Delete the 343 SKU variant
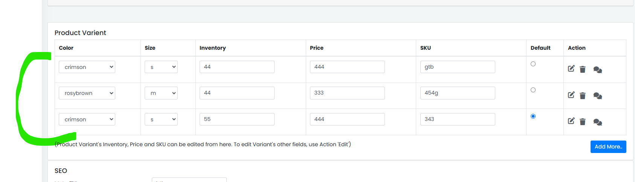The image size is (635, 182). click(x=583, y=122)
